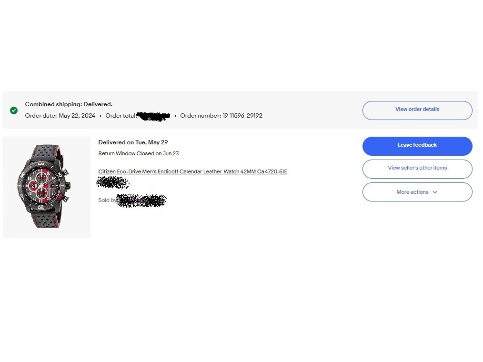Open the blacked-out seller name link

click(x=141, y=201)
